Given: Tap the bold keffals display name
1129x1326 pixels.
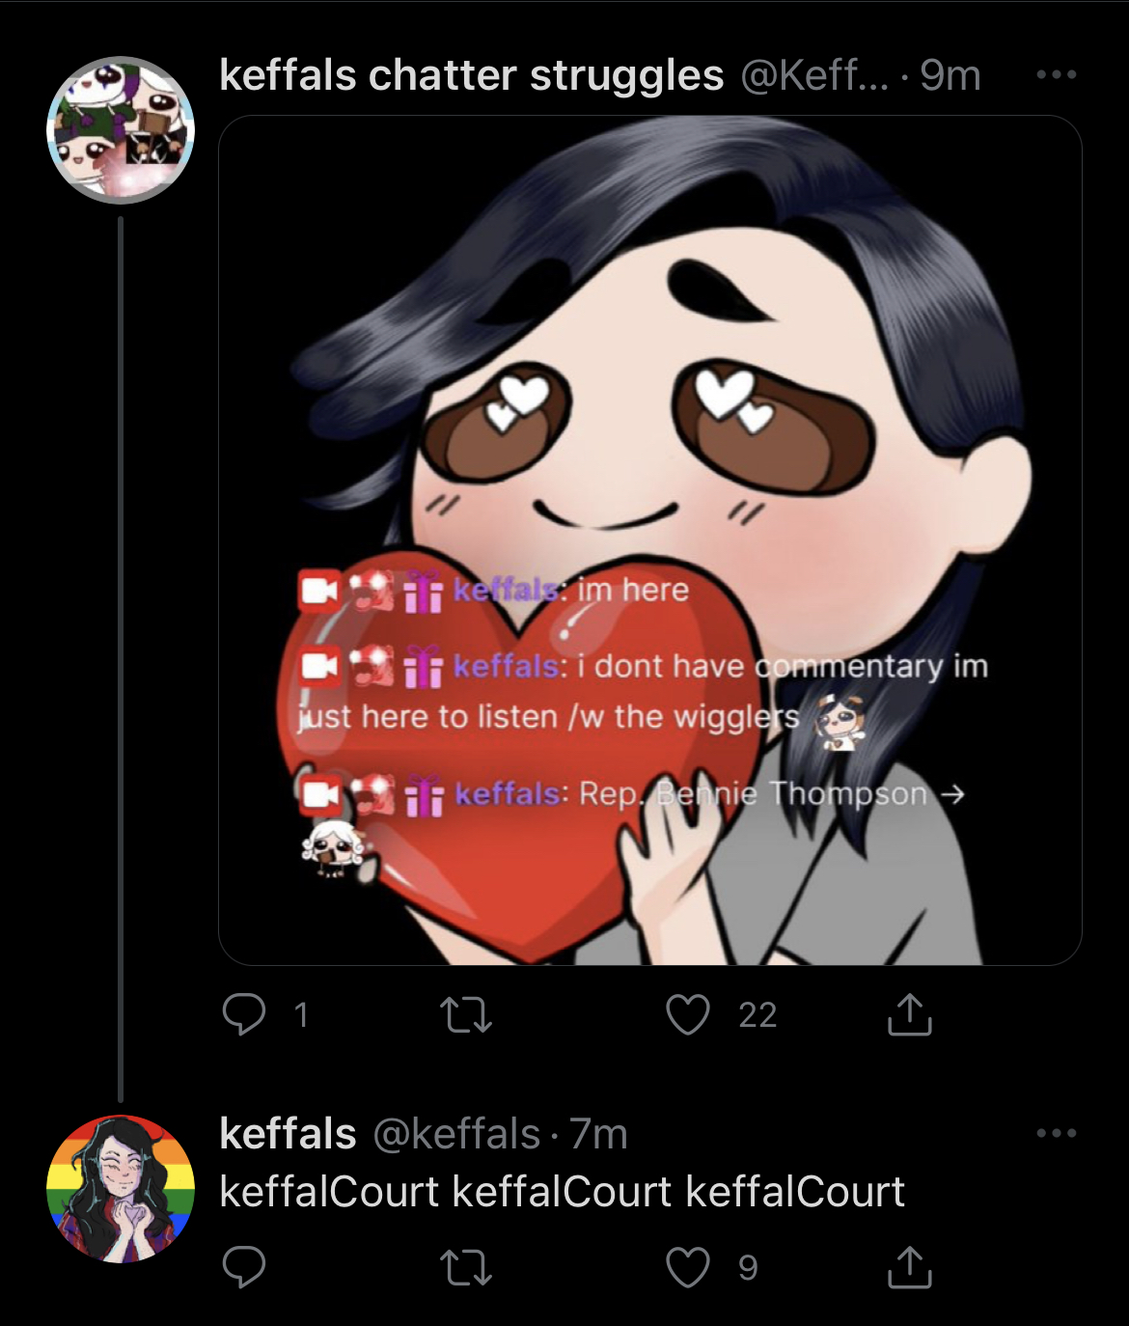Looking at the screenshot, I should point(288,1134).
